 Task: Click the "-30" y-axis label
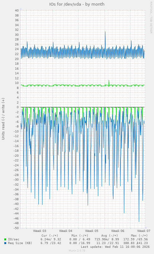click(x=16, y=180)
